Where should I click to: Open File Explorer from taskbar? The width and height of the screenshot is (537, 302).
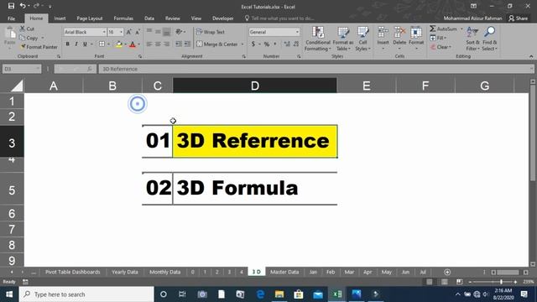click(279, 294)
